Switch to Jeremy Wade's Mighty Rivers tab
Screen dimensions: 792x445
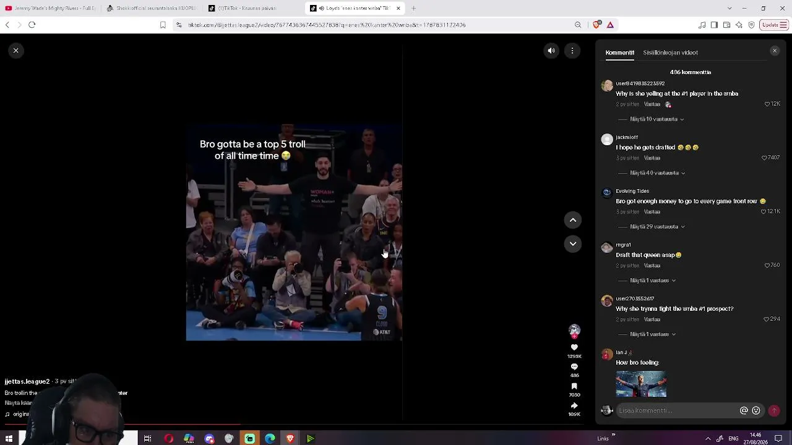tap(50, 8)
